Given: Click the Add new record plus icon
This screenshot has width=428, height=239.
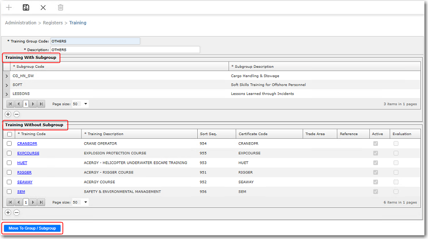Looking at the screenshot, I should click(x=9, y=8).
